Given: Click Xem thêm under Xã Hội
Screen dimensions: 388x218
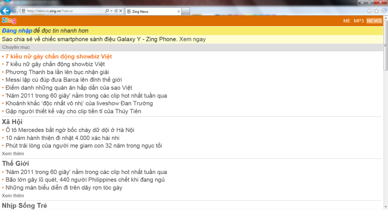Looking at the screenshot, I should pos(13,154).
